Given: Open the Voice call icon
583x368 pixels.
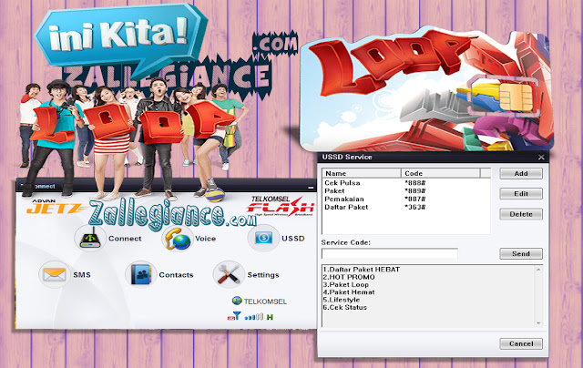Looking at the screenshot, I should 178,239.
